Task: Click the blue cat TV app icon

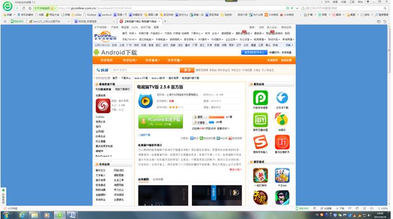Action: point(145,101)
